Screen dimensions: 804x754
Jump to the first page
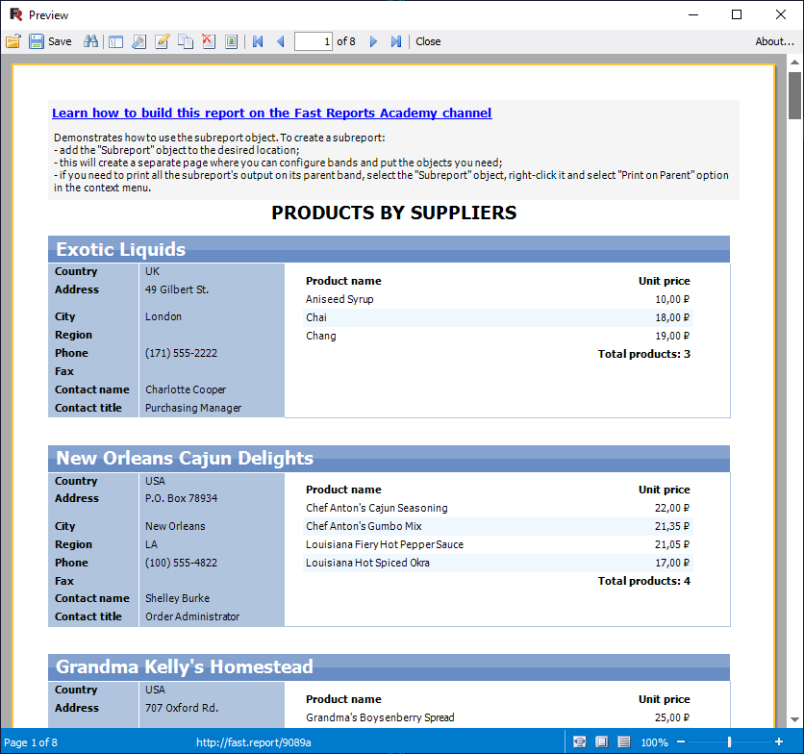[x=258, y=41]
